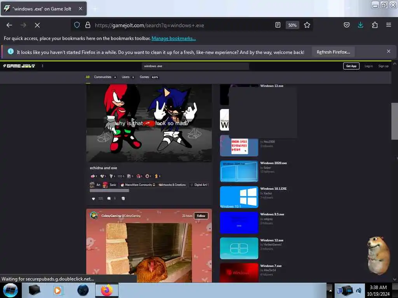Viewport: 398px width, 298px height.
Task: Click the first reaction sticker on the post
Action: (94, 176)
